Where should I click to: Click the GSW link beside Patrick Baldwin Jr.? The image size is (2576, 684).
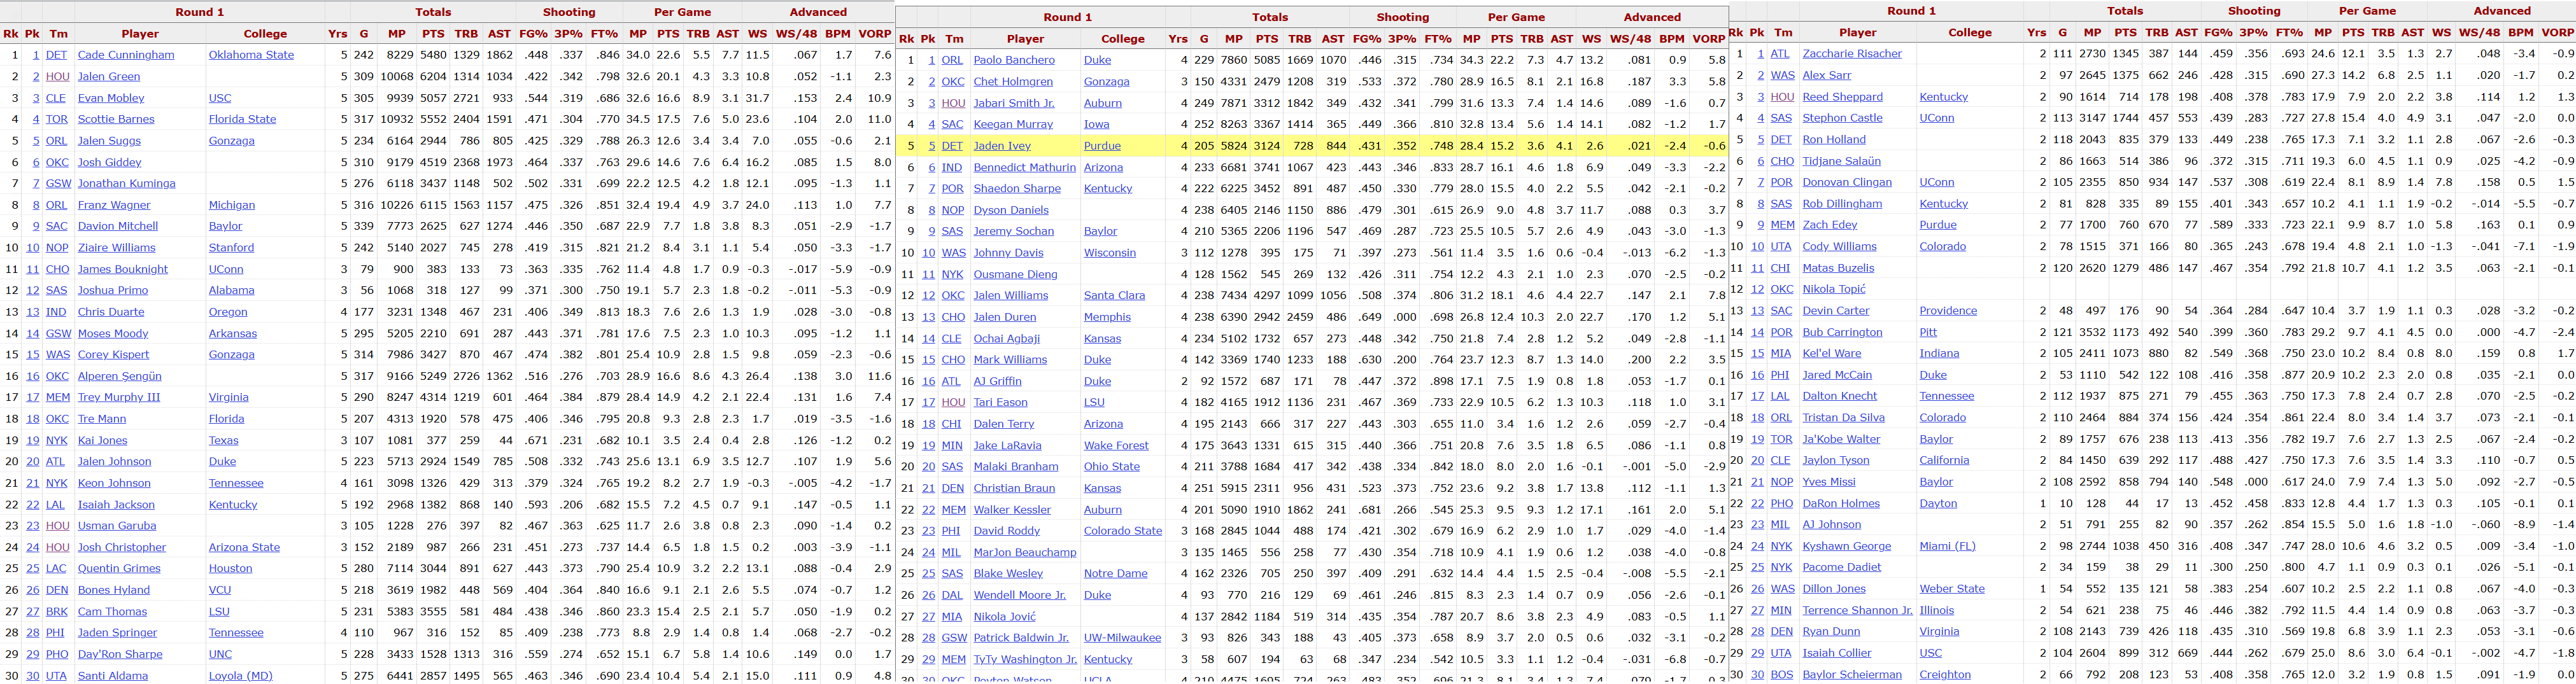pos(954,637)
